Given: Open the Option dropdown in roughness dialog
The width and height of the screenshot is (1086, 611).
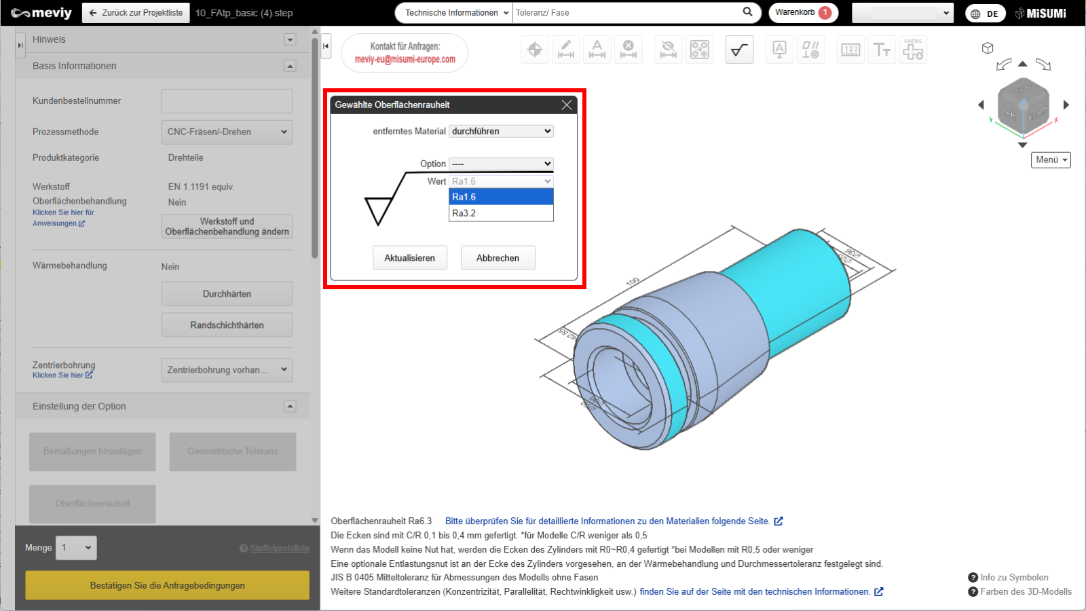Looking at the screenshot, I should click(x=501, y=164).
